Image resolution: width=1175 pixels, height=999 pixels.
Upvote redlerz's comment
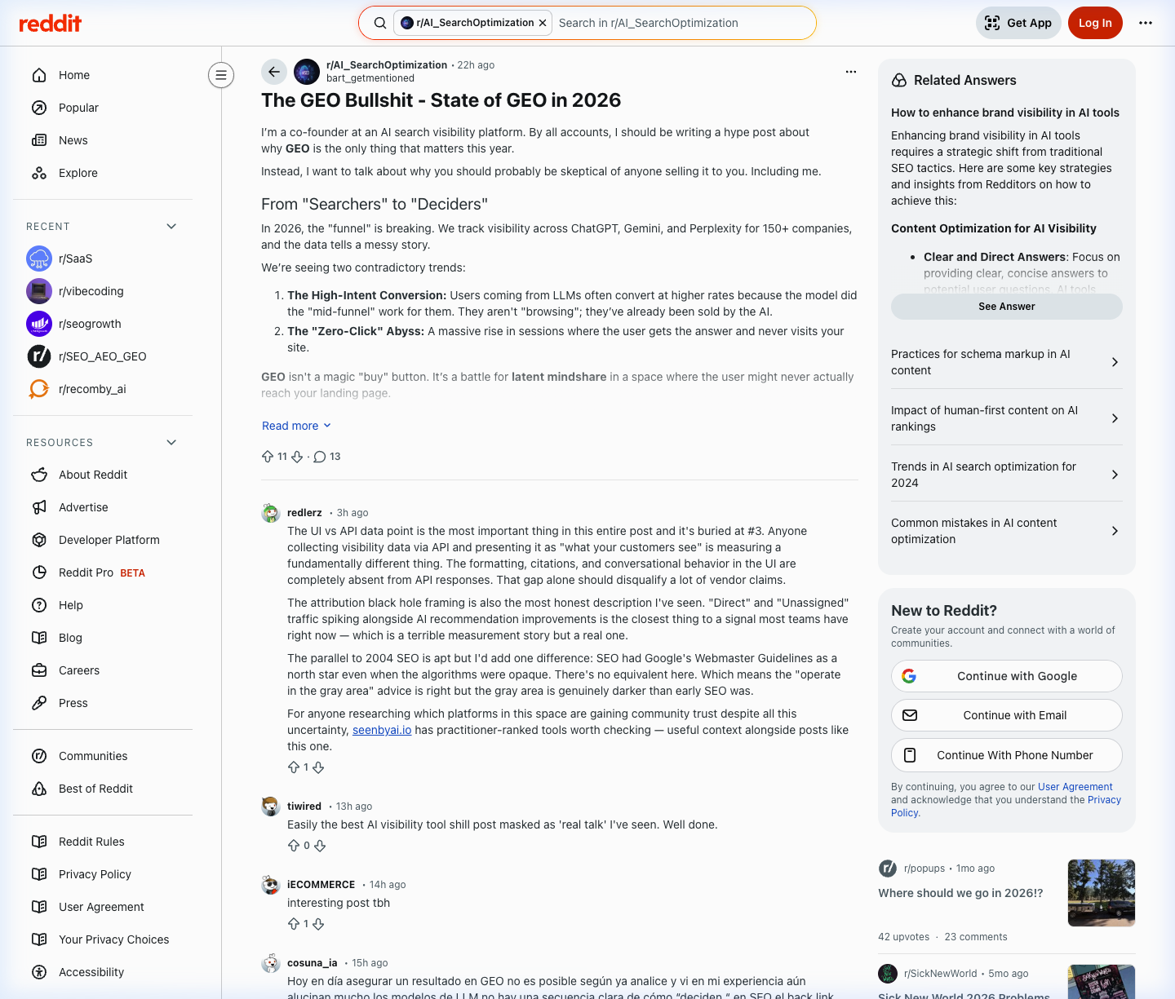(x=294, y=767)
